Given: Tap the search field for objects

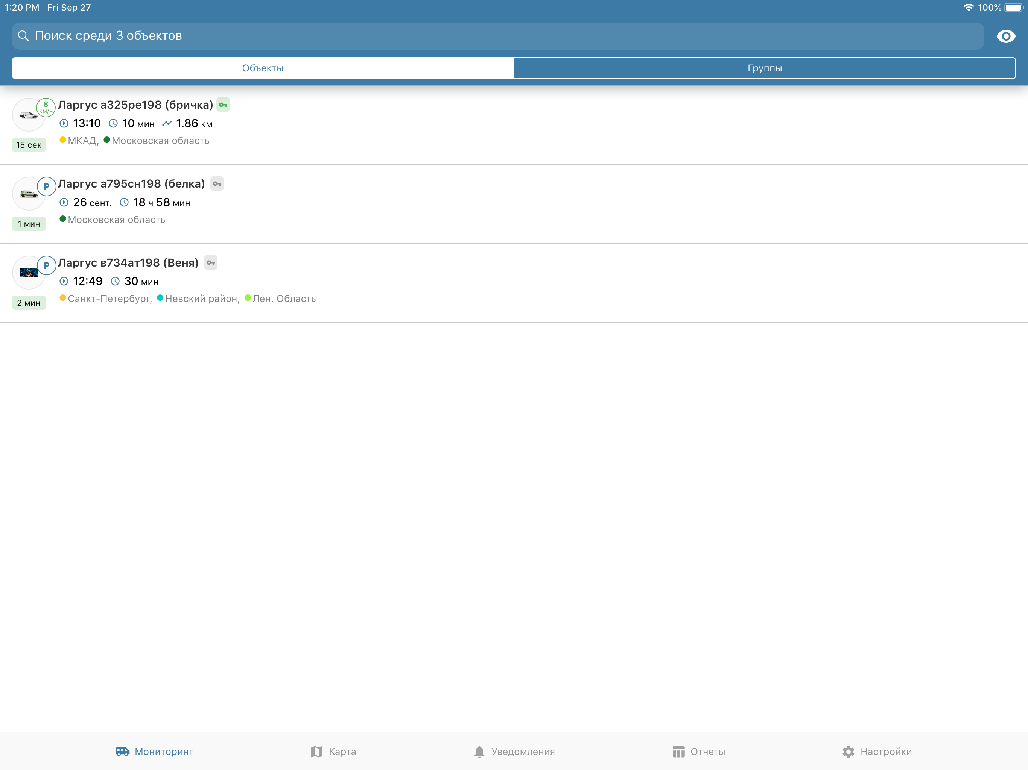Looking at the screenshot, I should tap(497, 36).
